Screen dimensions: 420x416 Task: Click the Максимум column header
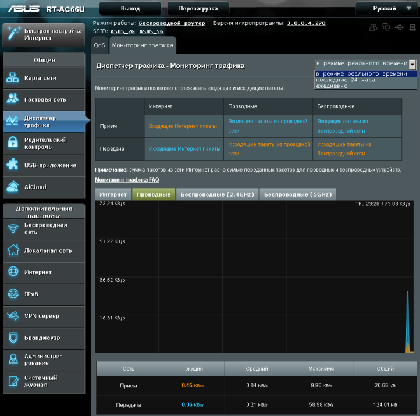(321, 369)
